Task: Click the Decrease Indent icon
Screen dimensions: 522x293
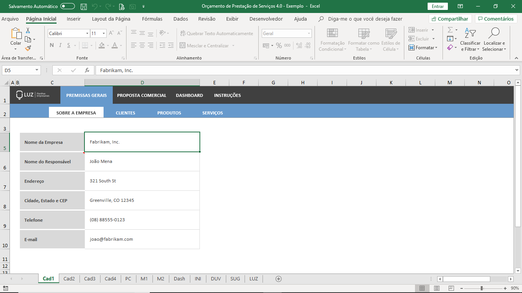Action: click(162, 45)
